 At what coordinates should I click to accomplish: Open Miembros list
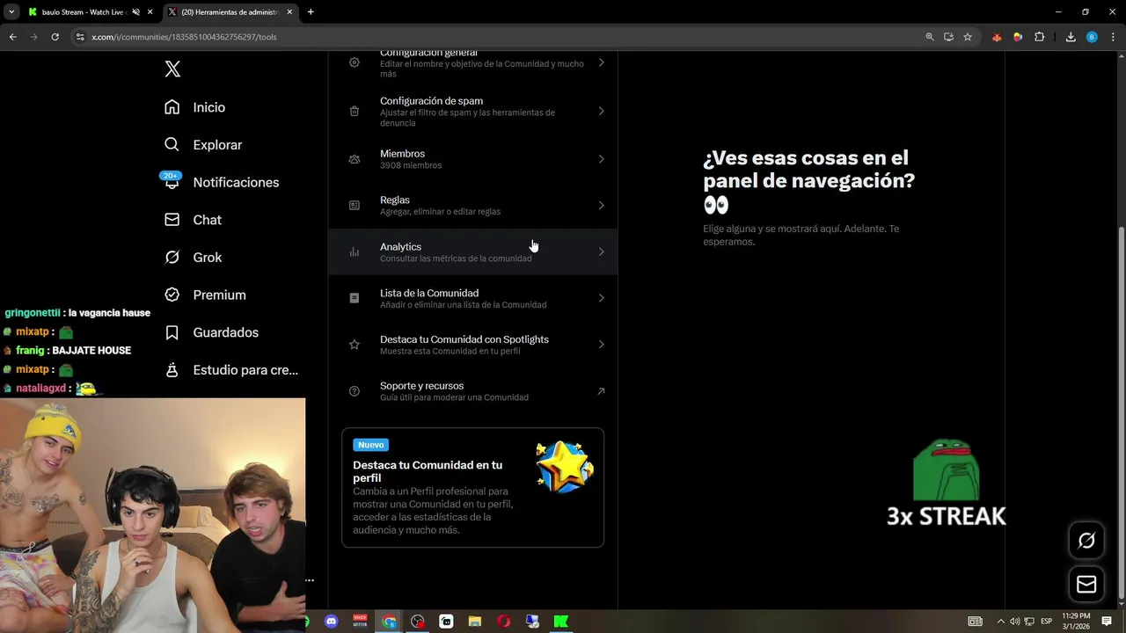click(473, 159)
